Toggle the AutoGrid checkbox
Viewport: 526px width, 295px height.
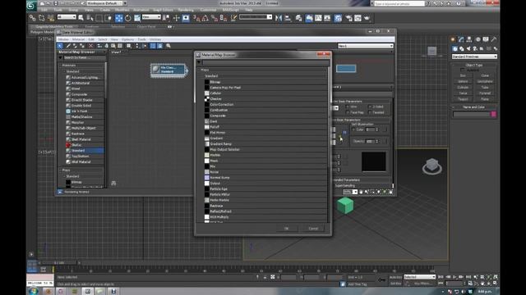(x=462, y=70)
